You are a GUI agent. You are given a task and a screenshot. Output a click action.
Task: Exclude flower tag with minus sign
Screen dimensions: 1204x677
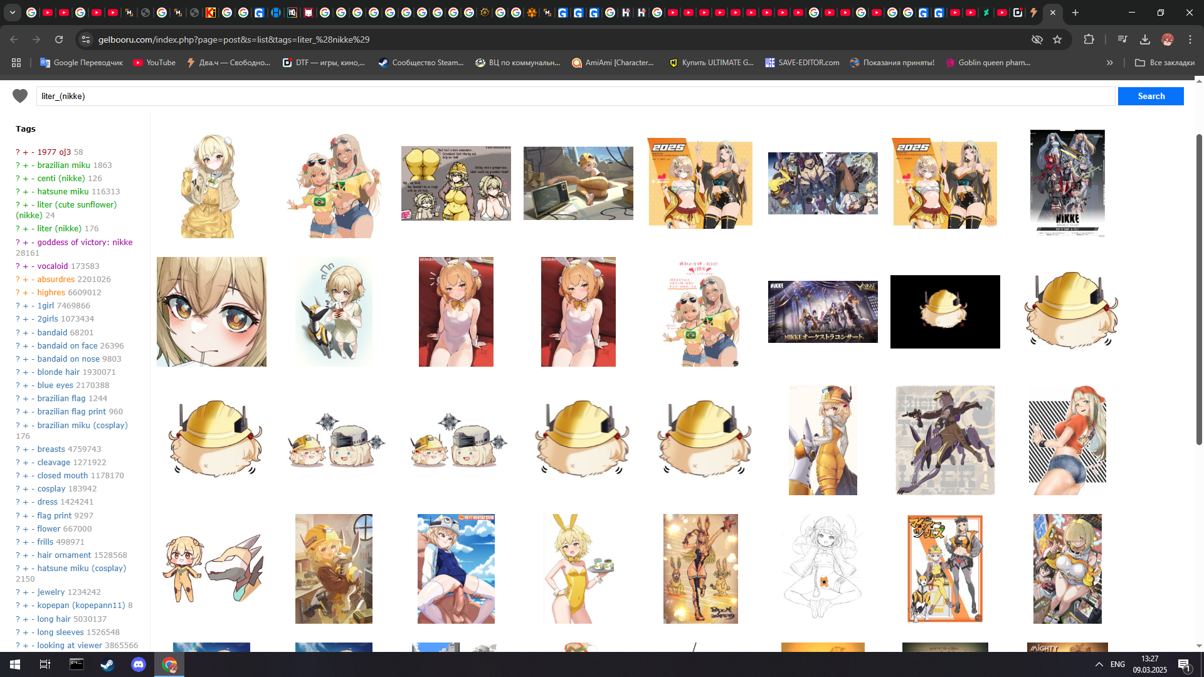[33, 529]
